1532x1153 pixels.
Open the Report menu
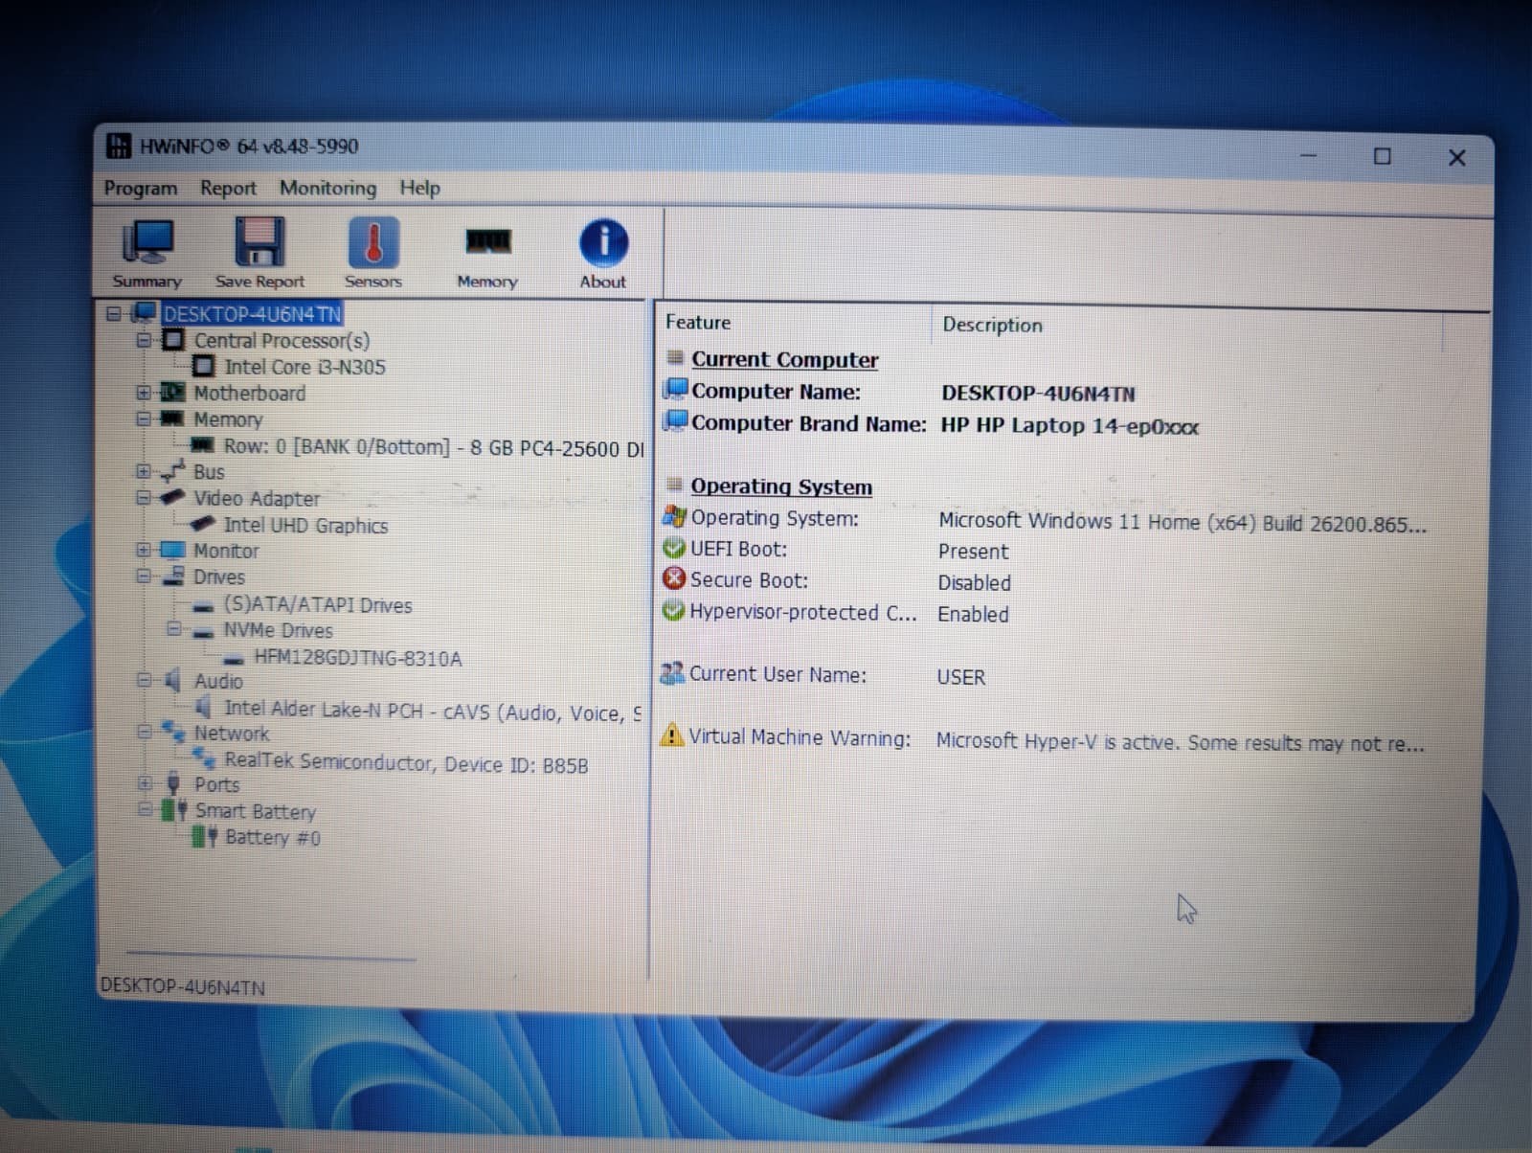coord(228,189)
